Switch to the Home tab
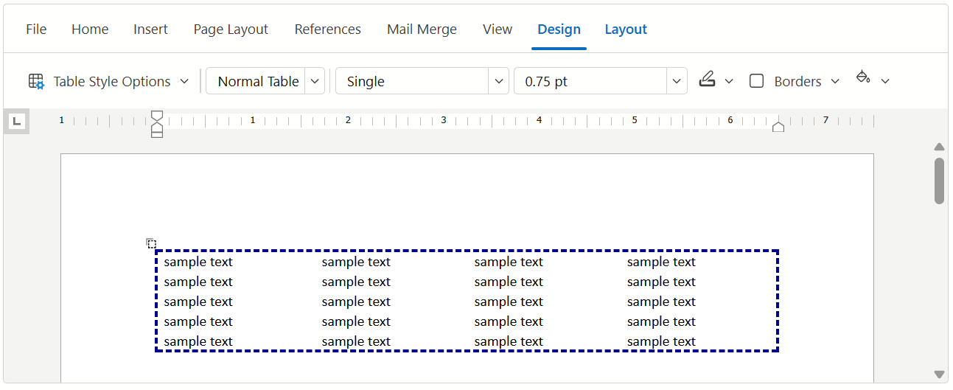Image resolution: width=953 pixels, height=390 pixels. tap(90, 29)
